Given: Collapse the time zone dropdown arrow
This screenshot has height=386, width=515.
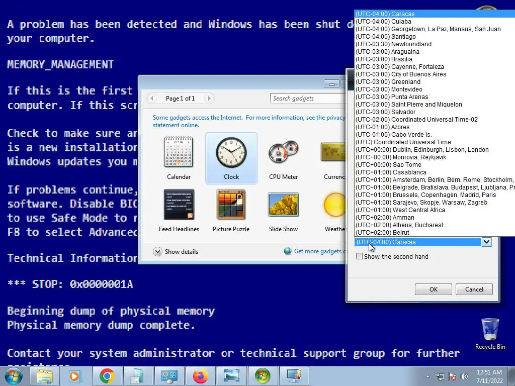Looking at the screenshot, I should (486, 242).
